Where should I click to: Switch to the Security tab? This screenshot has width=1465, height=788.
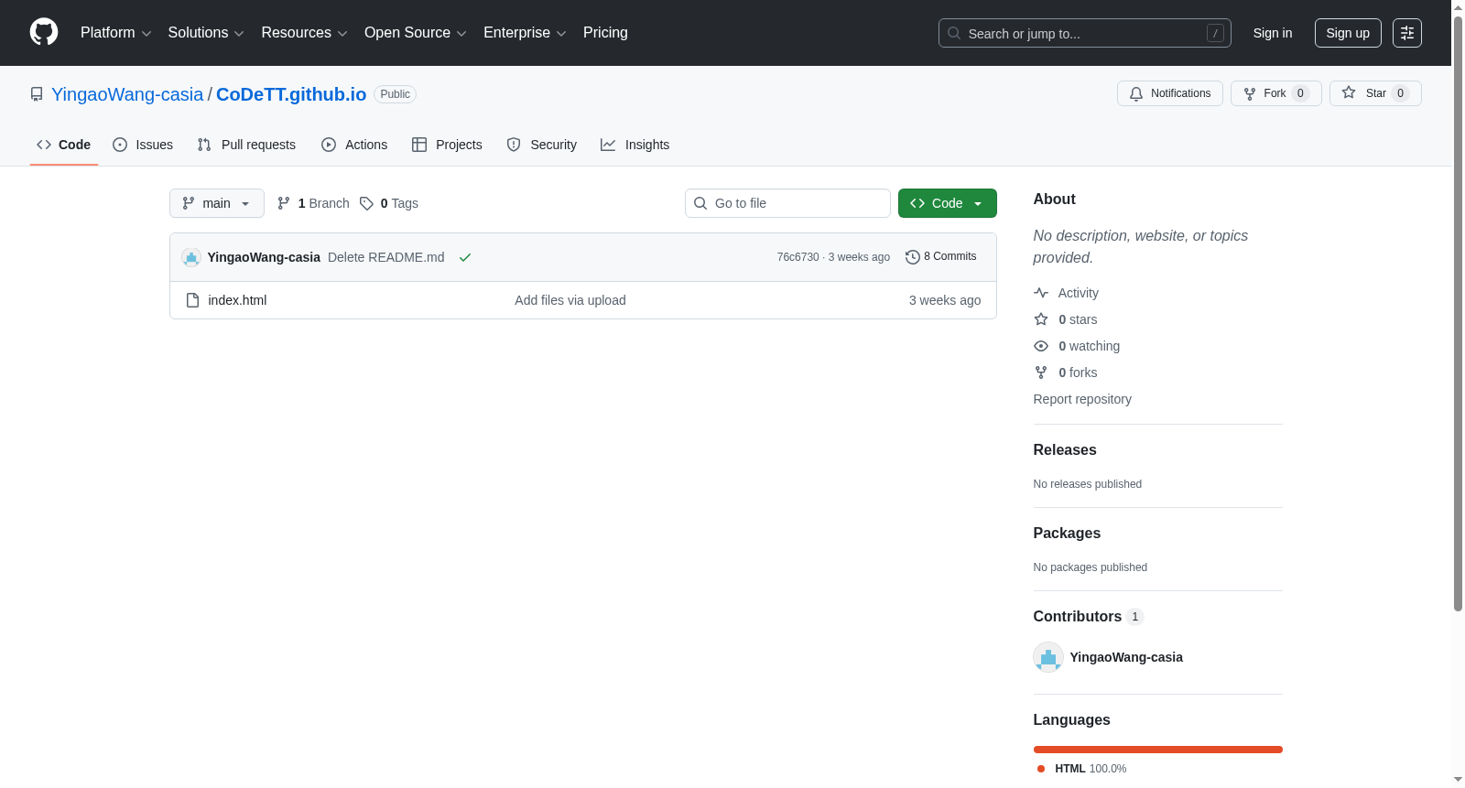(542, 145)
